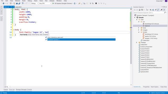Click Add to Source Control button
Screen dimensions: 168x94
pos(158,93)
